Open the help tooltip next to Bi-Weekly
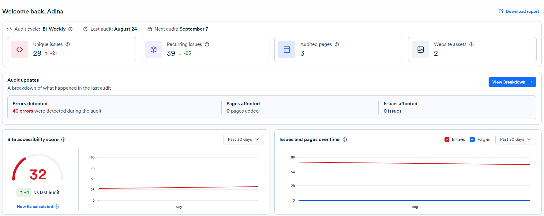Image resolution: width=544 pixels, height=216 pixels. point(70,29)
